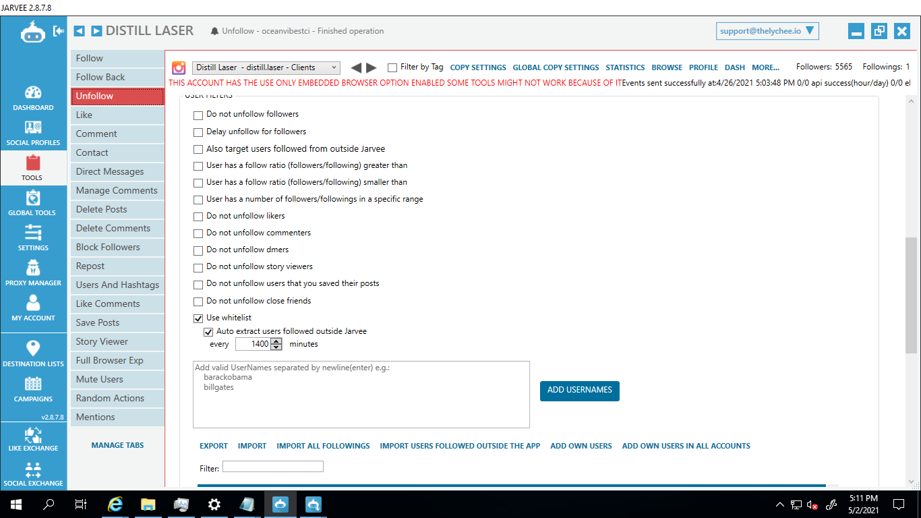
Task: Open the Dashboard sidebar icon
Action: pos(33,98)
